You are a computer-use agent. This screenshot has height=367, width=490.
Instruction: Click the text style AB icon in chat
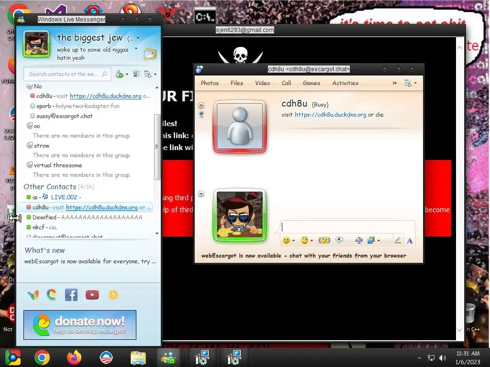coord(359,240)
